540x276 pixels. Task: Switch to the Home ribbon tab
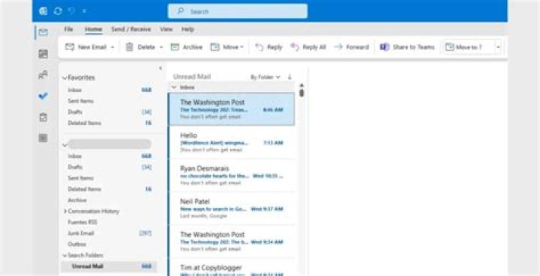tap(94, 29)
